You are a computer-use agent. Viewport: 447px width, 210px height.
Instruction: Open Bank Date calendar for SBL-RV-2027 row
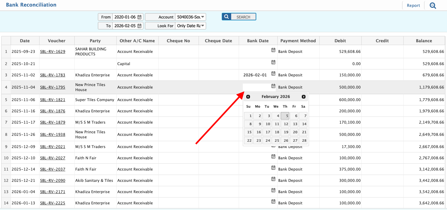[273, 156]
